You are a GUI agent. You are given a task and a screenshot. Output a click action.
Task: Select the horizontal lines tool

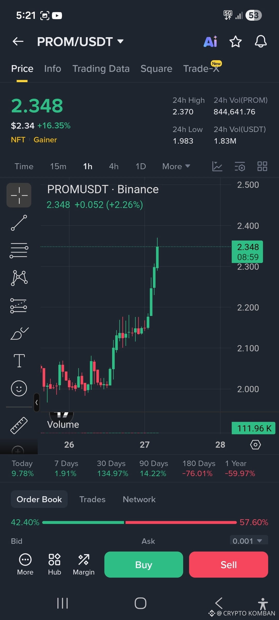coord(19,250)
